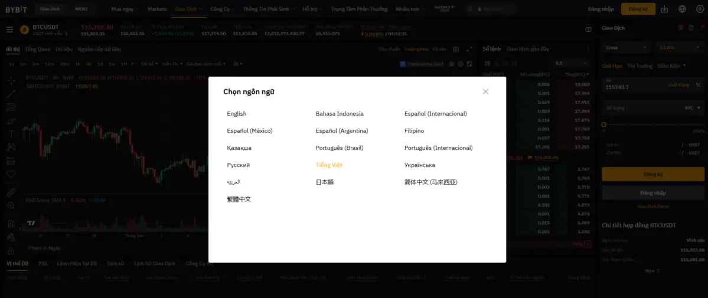Click the download app icon in header

[664, 9]
